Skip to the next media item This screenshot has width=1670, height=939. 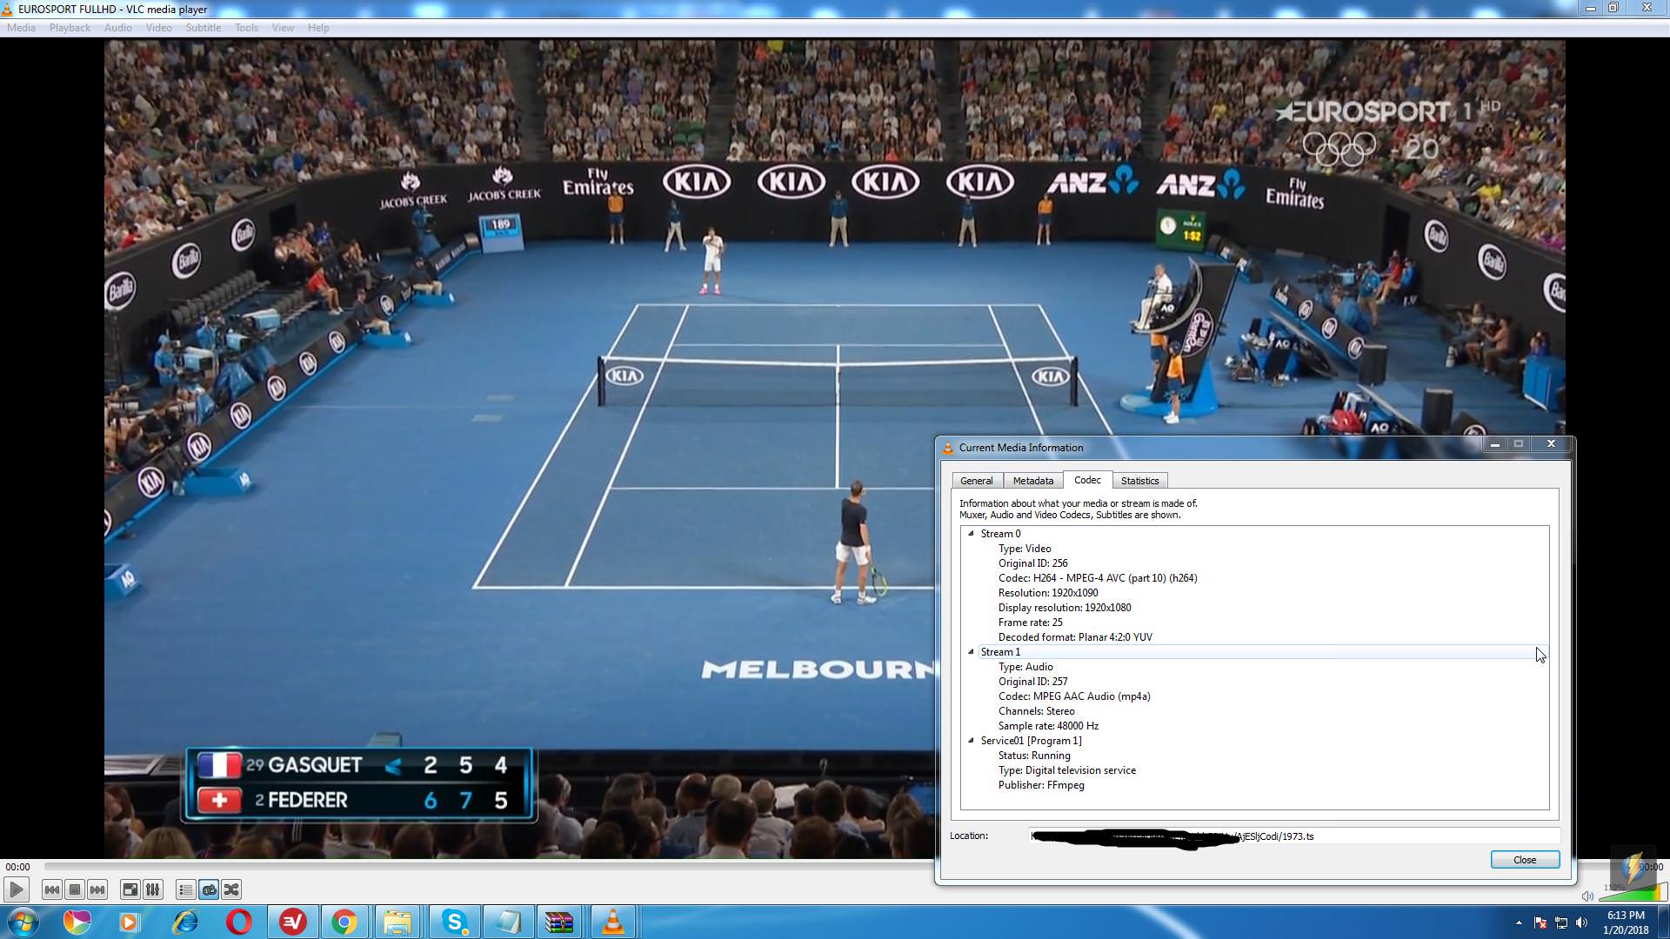97,889
